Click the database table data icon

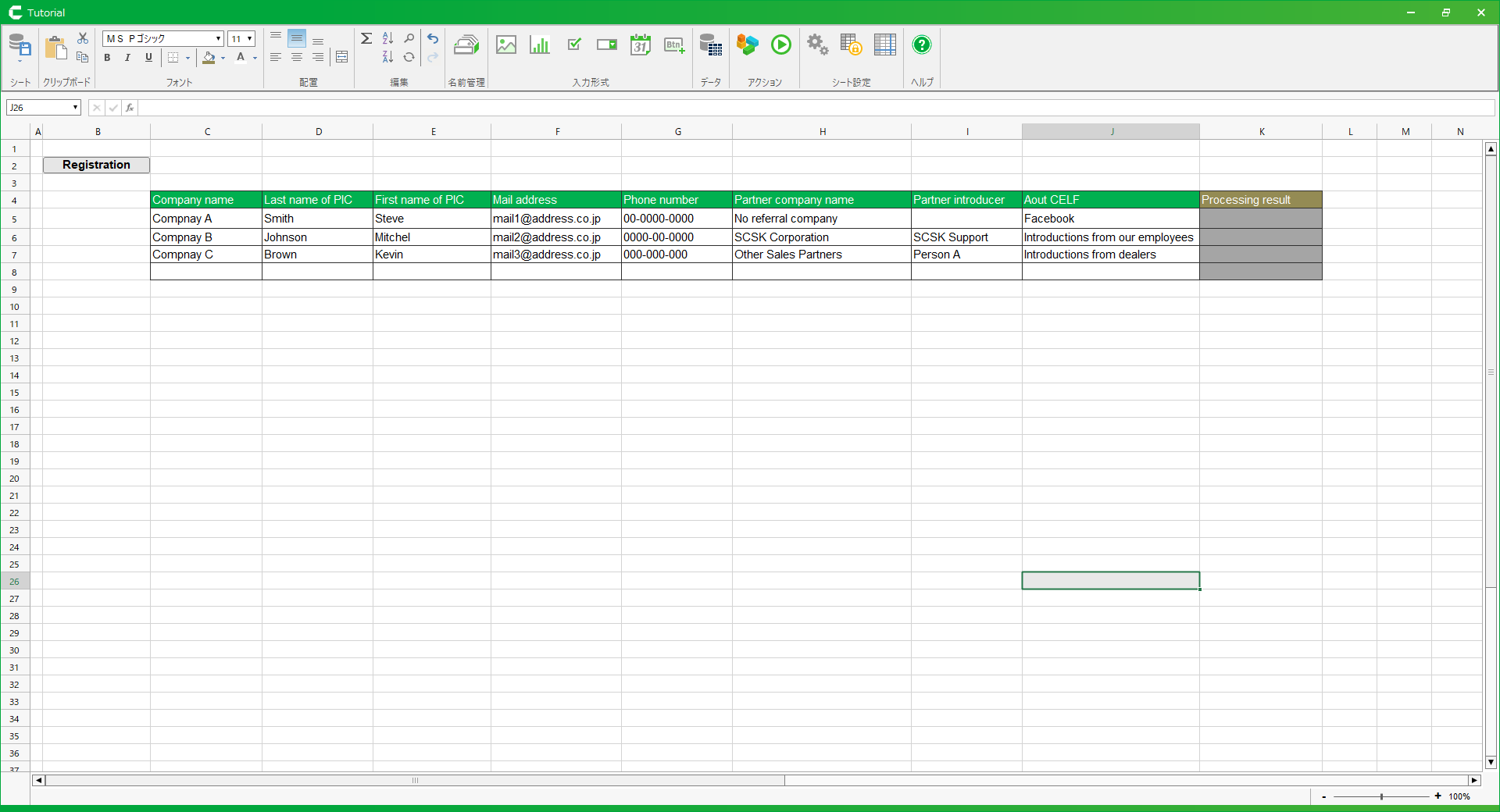[x=710, y=45]
